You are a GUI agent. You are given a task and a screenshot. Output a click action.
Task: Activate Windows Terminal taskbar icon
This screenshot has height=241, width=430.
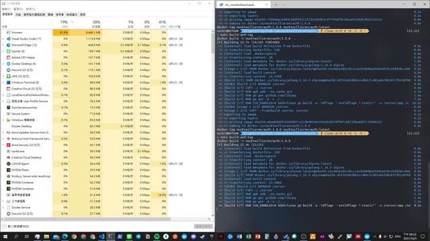coord(111,236)
